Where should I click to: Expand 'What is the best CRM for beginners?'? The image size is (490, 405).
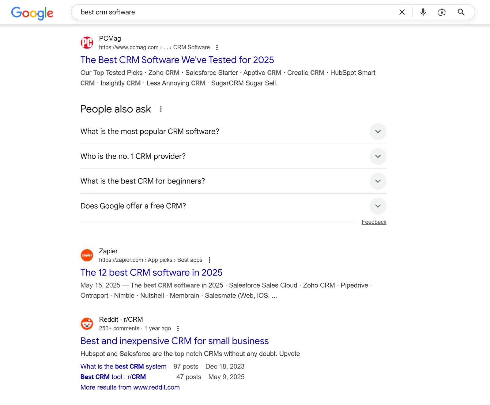point(378,181)
